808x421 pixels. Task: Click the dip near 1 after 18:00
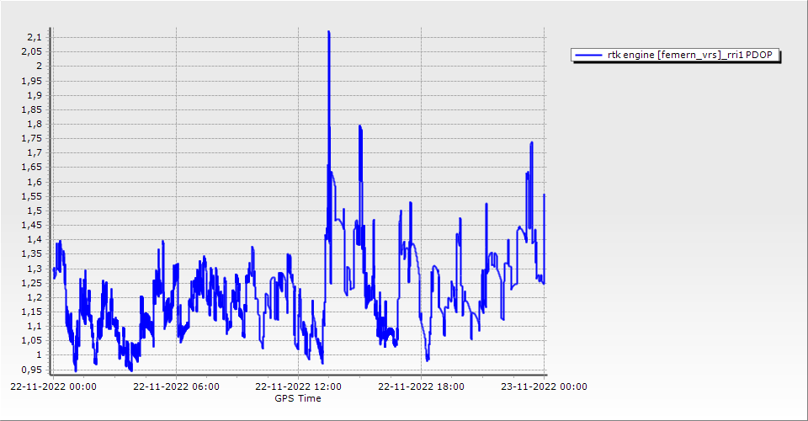click(428, 358)
